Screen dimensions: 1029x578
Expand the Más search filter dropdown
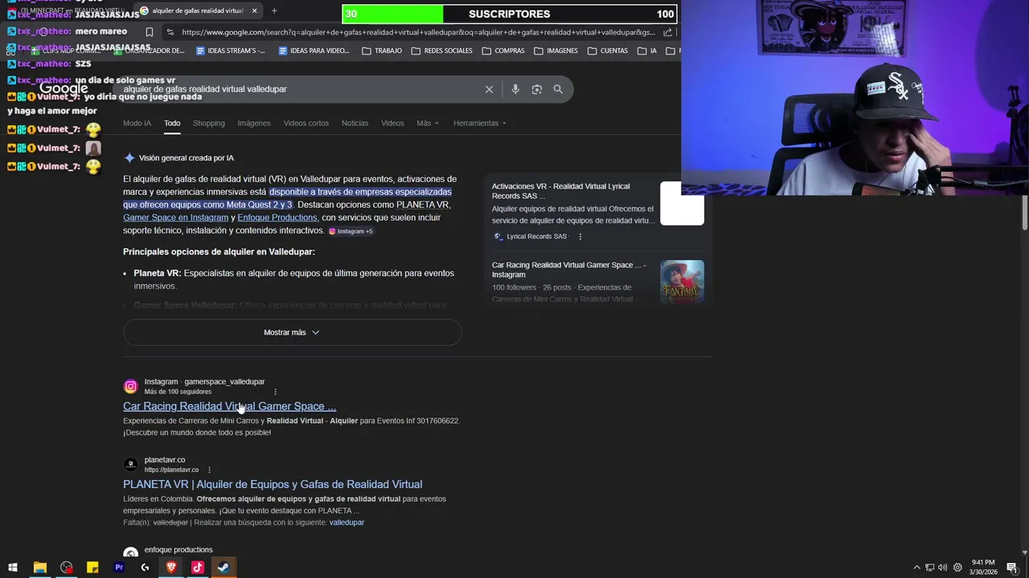[428, 123]
